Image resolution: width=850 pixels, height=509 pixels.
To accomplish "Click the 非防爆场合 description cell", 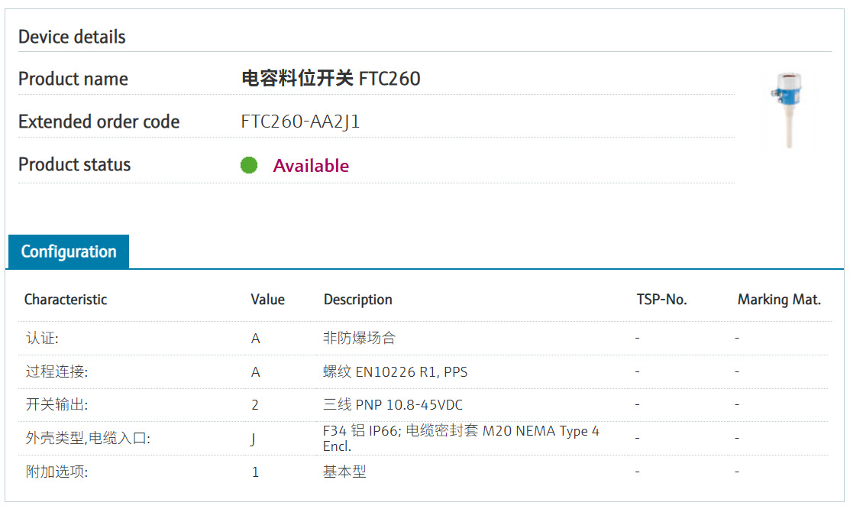I will click(359, 338).
